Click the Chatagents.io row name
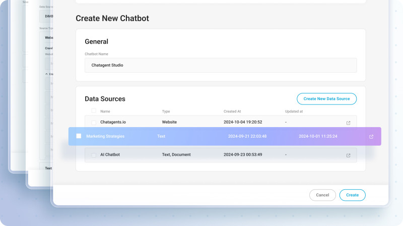403x226 pixels. coord(113,122)
